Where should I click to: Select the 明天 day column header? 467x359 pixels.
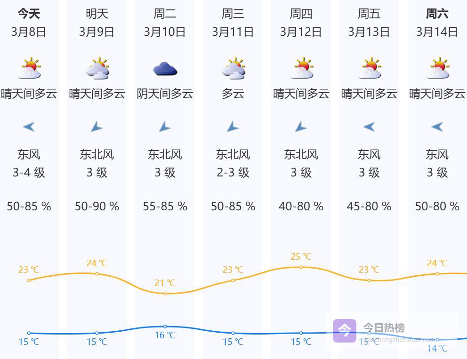[x=97, y=14]
